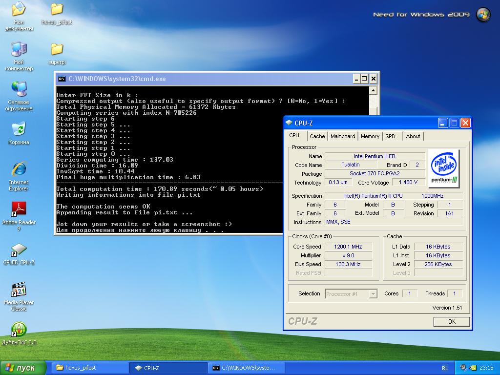
Task: Click the Package value Socket 370 FC-PGA2
Action: (375, 173)
